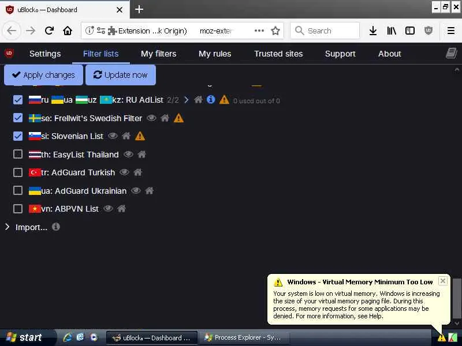Click the virtual memory warning tray icon
Screen dimensions: 462x346
pyautogui.click(x=441, y=338)
